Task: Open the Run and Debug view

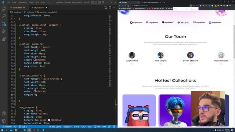Action: tap(4, 31)
